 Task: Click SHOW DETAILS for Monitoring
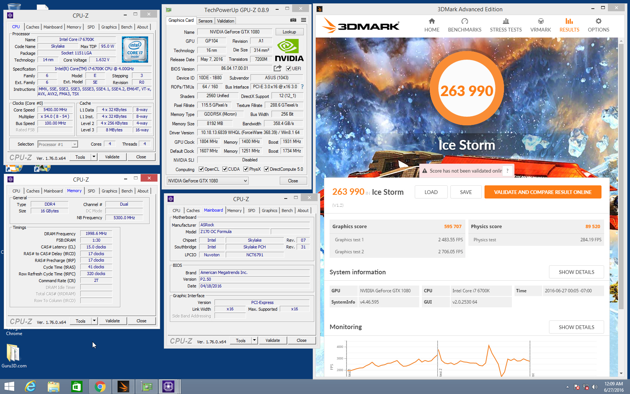tap(576, 327)
